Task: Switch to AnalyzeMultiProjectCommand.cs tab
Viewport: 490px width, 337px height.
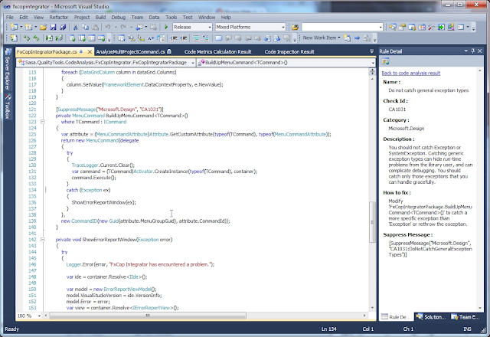Action: (x=133, y=51)
